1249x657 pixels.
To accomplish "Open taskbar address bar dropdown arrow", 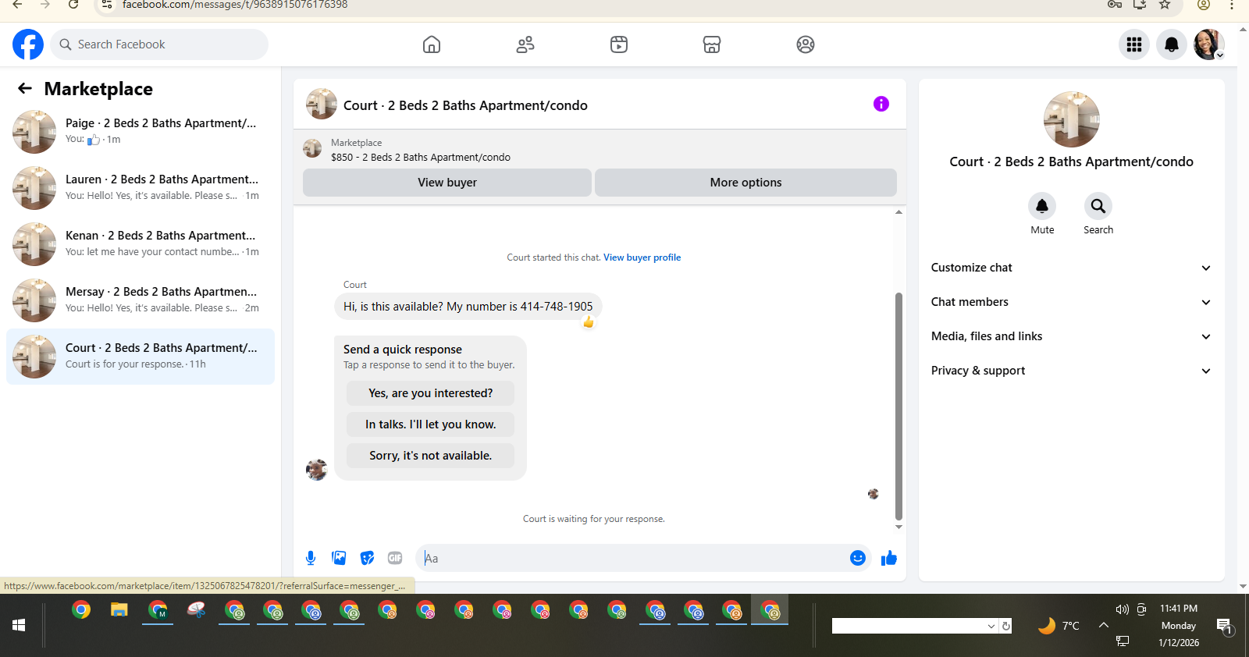I will point(991,626).
